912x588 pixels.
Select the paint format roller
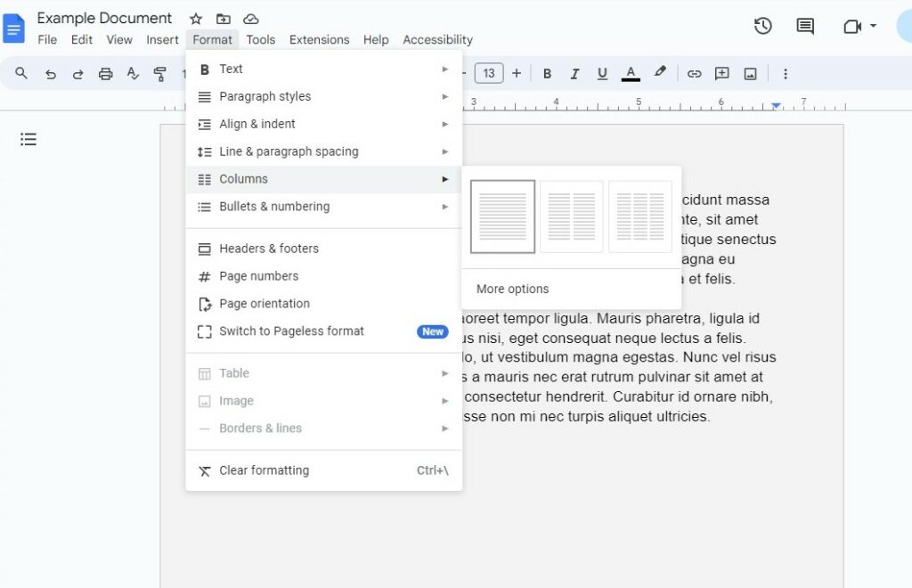tap(159, 74)
